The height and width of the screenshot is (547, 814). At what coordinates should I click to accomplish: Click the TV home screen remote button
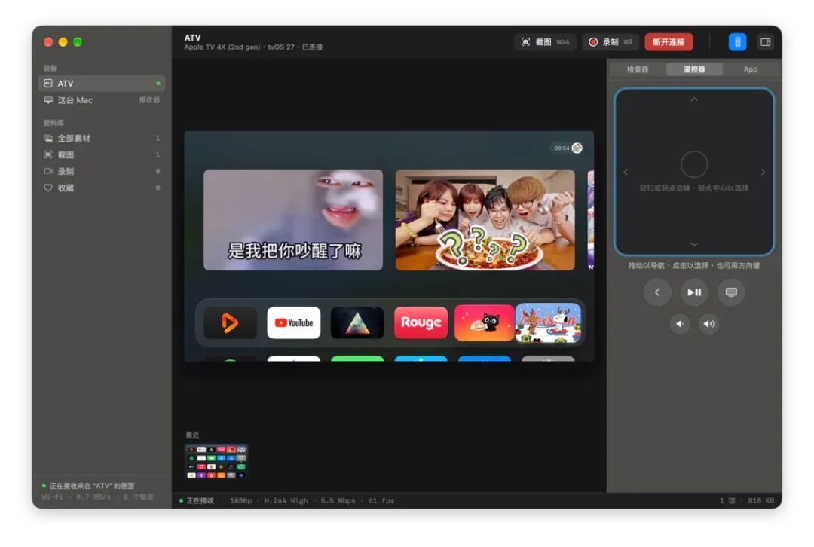(x=731, y=292)
